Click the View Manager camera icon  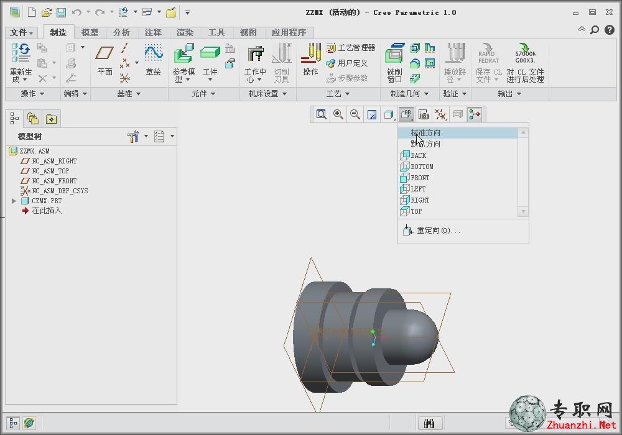point(424,114)
